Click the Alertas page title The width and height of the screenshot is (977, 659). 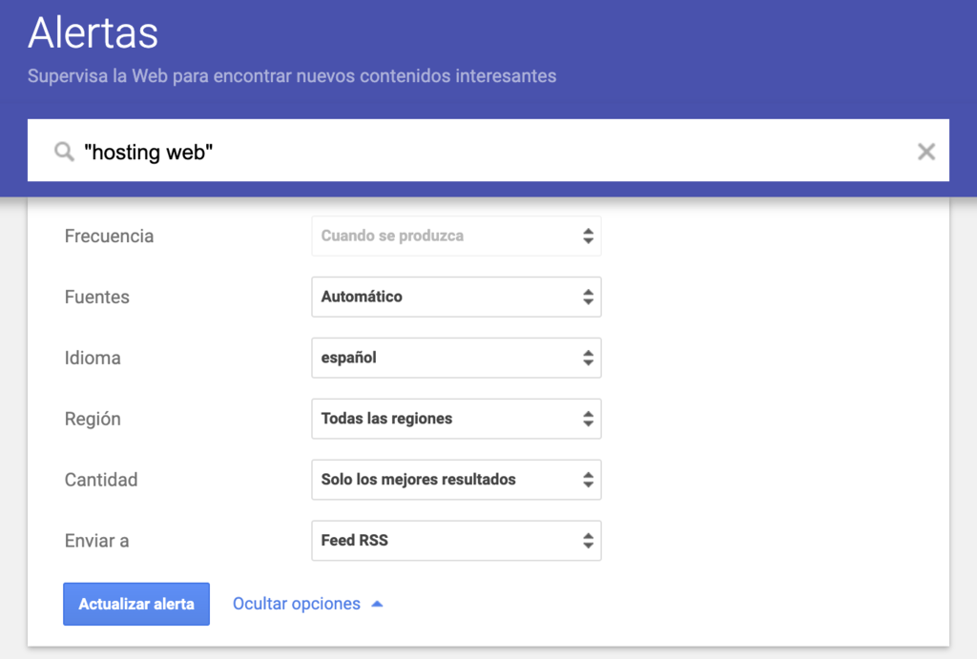pyautogui.click(x=93, y=32)
